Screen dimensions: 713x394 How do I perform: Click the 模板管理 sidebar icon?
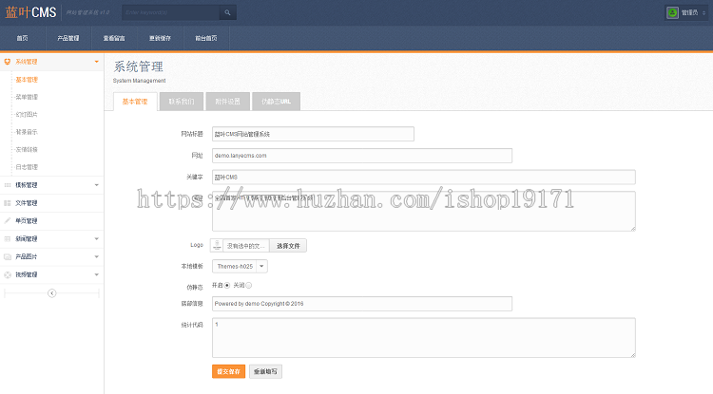(8, 185)
